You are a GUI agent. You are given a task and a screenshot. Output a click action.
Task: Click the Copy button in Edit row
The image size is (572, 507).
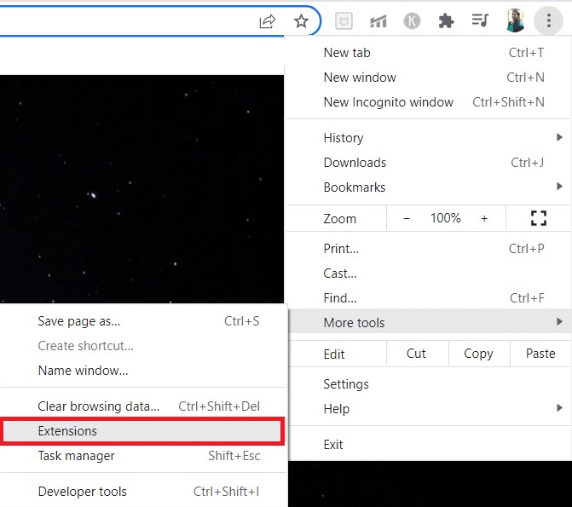(x=478, y=354)
